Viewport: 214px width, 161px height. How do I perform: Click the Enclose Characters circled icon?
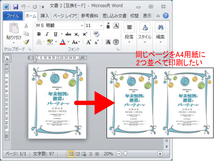tap(116, 42)
